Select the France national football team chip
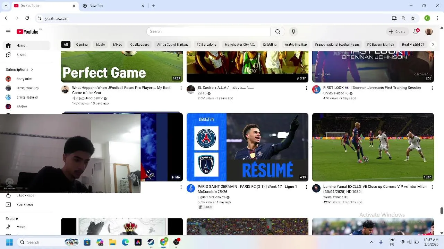The height and width of the screenshot is (249, 444). pyautogui.click(x=337, y=44)
